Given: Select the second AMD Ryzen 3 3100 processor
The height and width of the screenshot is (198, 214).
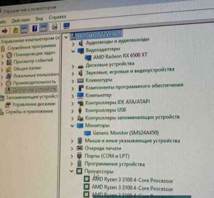Looking at the screenshot, I should tap(132, 188).
